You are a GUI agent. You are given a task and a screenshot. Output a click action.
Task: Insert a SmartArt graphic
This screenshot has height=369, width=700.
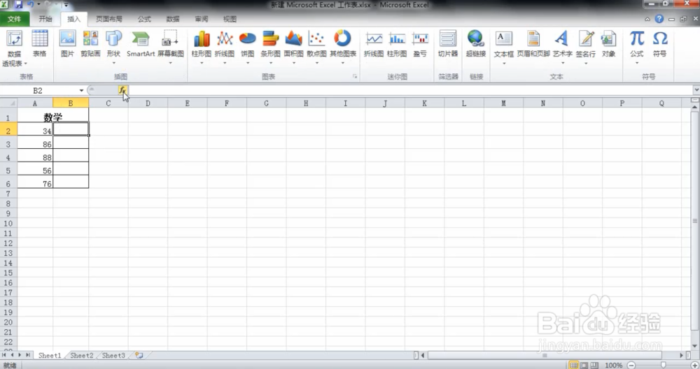click(x=141, y=45)
